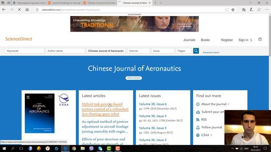Open the Sign in link
Image resolution: width=271 pixels, height=152 pixels.
(245, 40)
